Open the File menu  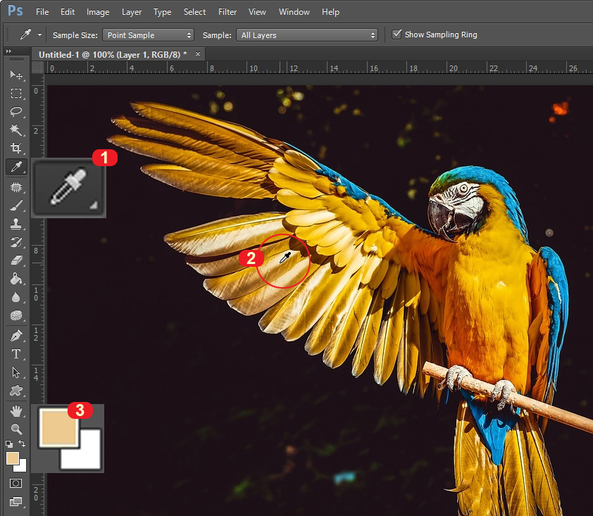coord(42,12)
